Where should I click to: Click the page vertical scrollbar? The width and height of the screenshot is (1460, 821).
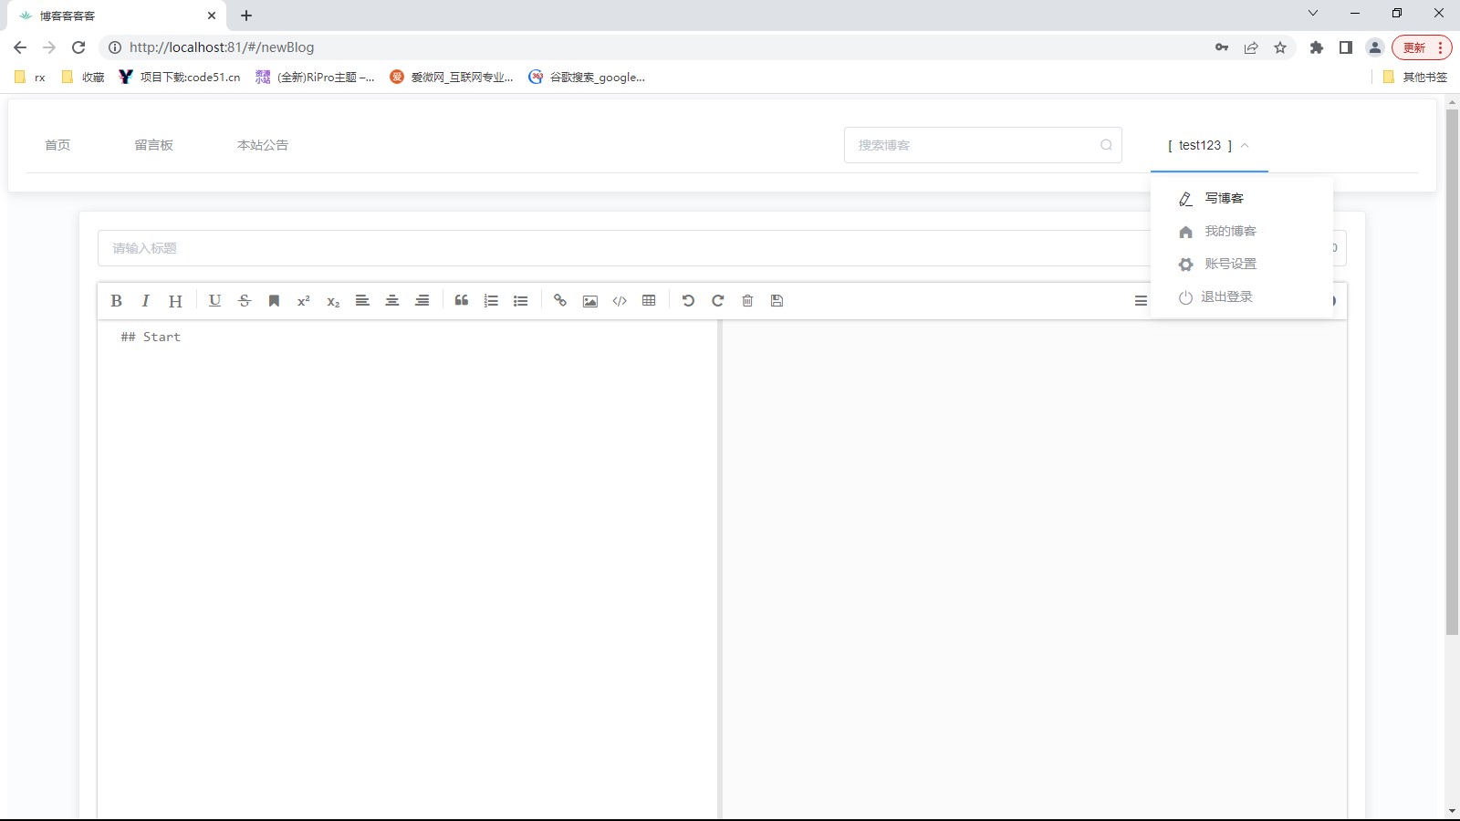[1452, 372]
